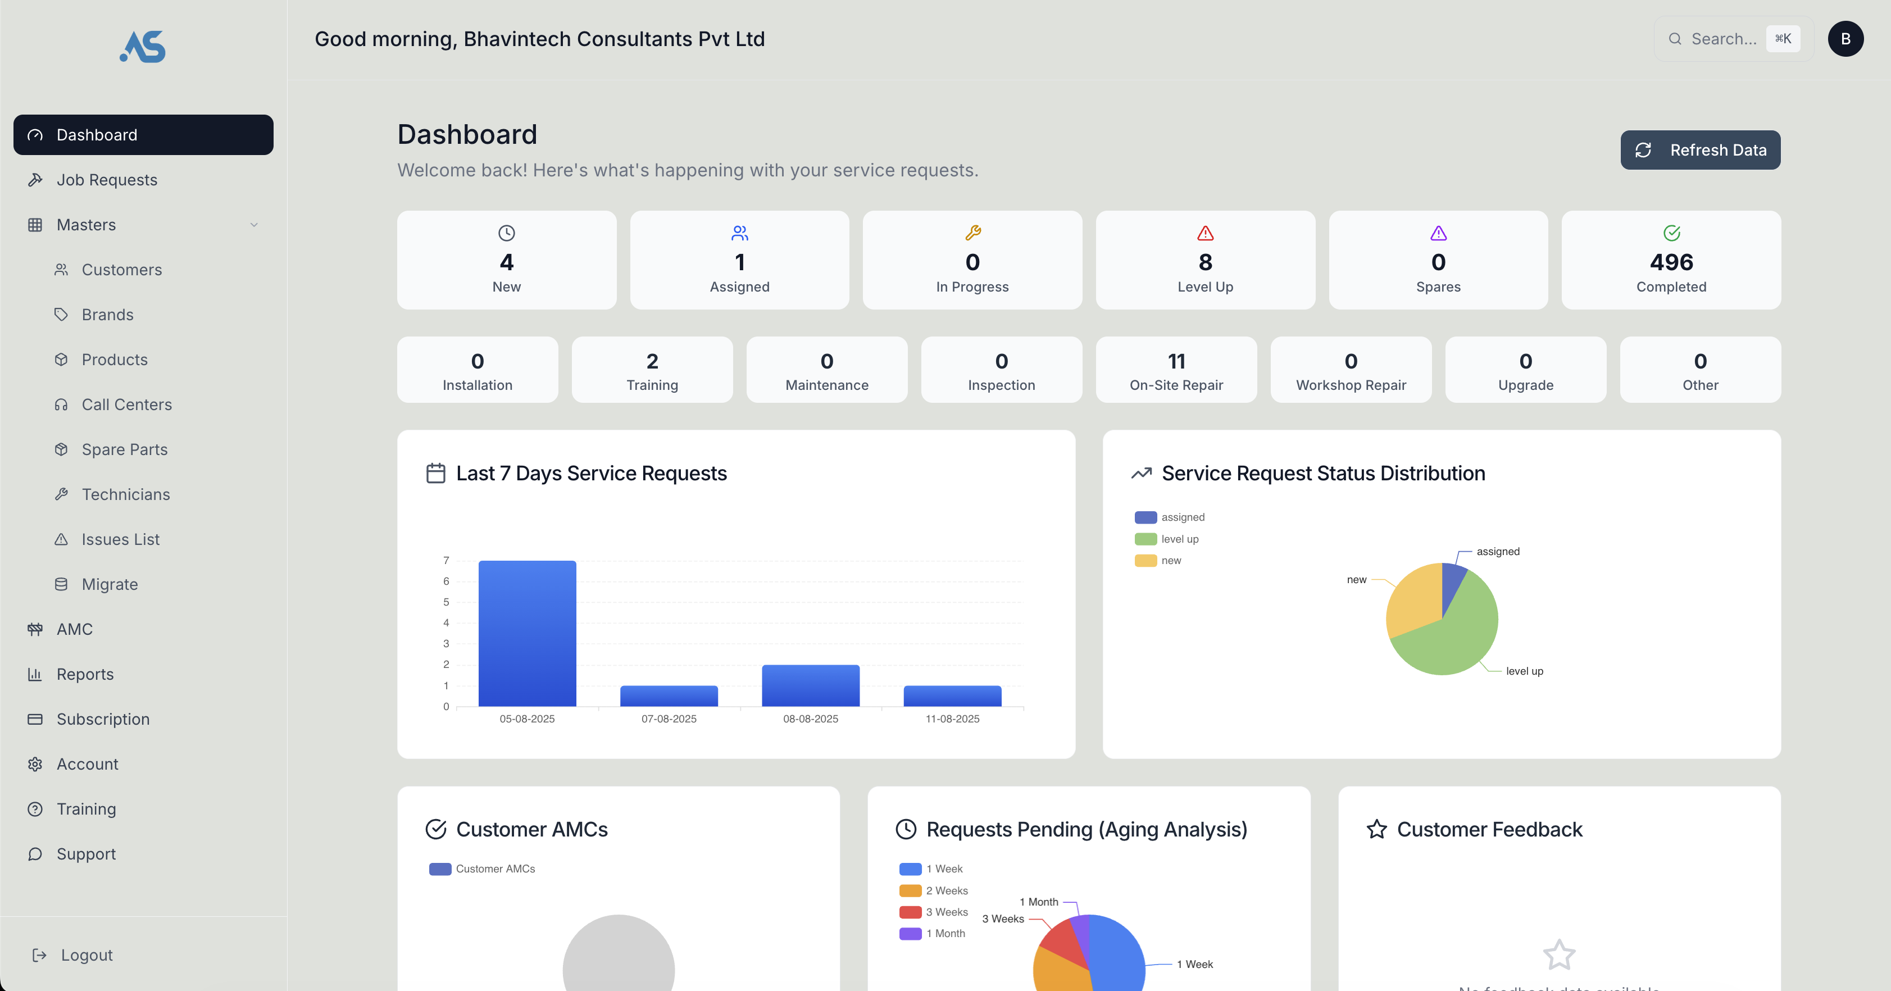
Task: Open the On-Site Repair card showing 11
Action: click(x=1176, y=370)
